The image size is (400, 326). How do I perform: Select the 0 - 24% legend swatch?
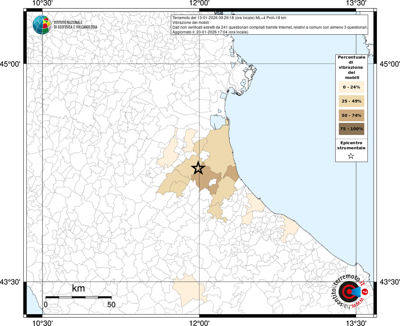point(351,87)
